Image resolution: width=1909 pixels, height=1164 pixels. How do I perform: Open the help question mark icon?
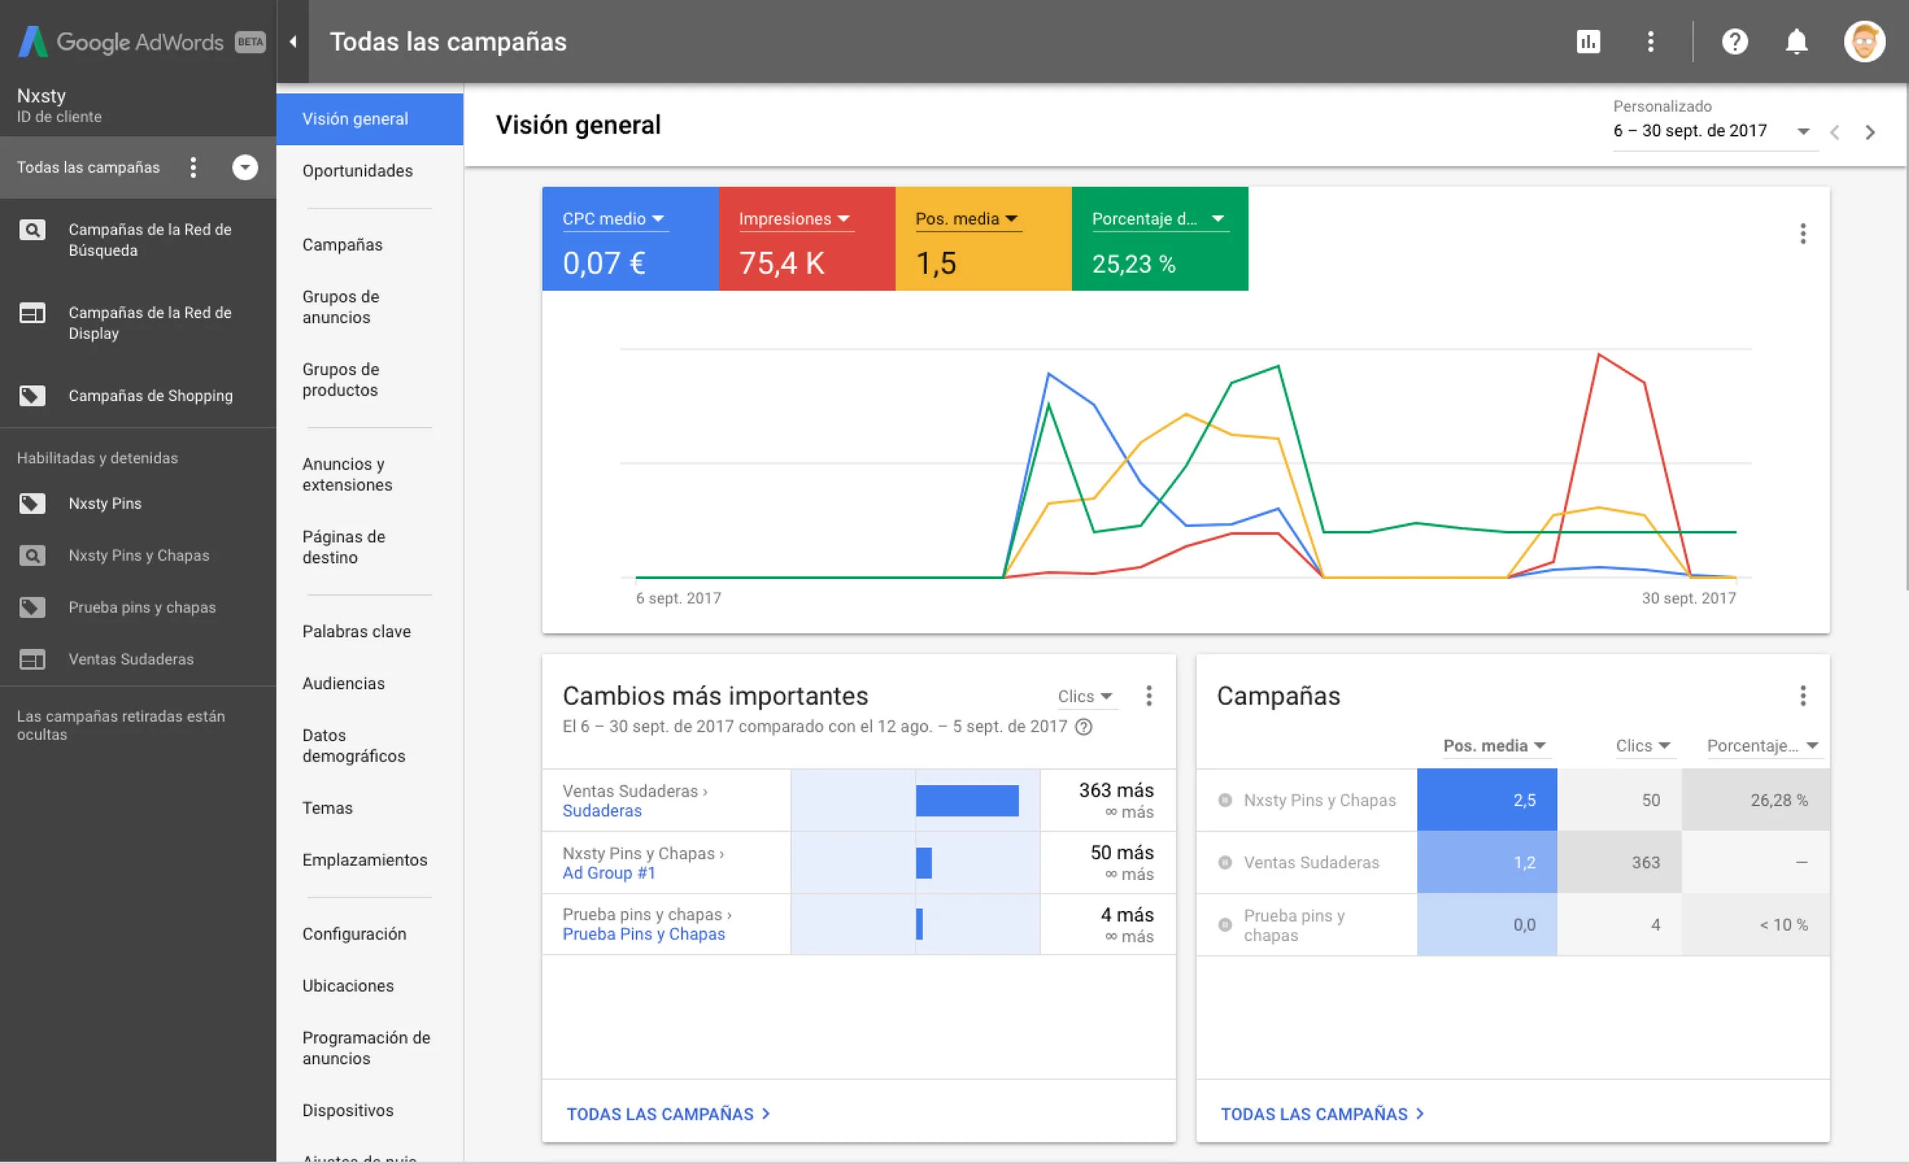click(1735, 42)
